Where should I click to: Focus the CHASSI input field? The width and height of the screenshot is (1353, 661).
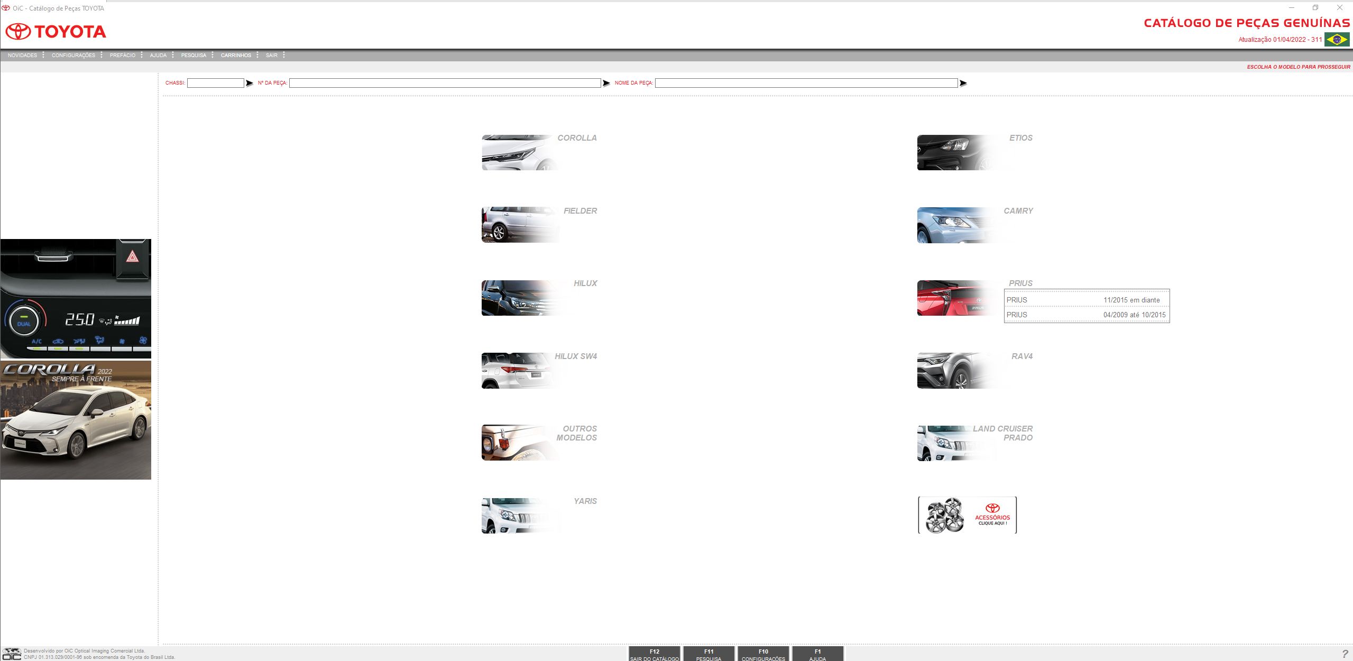[x=216, y=83]
